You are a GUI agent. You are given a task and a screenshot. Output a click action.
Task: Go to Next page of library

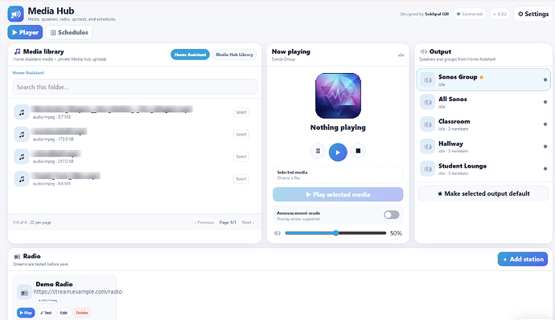[248, 223]
